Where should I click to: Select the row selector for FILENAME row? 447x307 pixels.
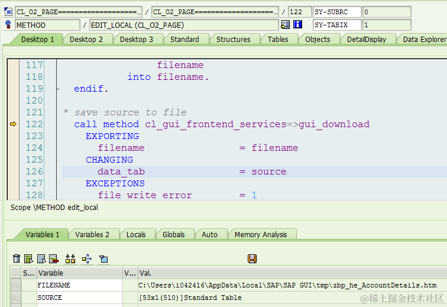pyautogui.click(x=16, y=285)
